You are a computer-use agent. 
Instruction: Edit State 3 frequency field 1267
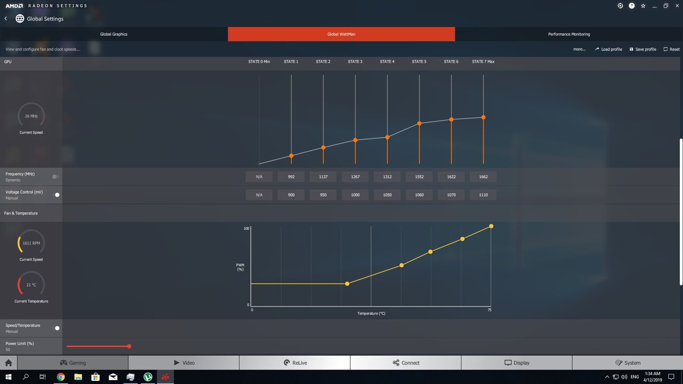pos(355,177)
